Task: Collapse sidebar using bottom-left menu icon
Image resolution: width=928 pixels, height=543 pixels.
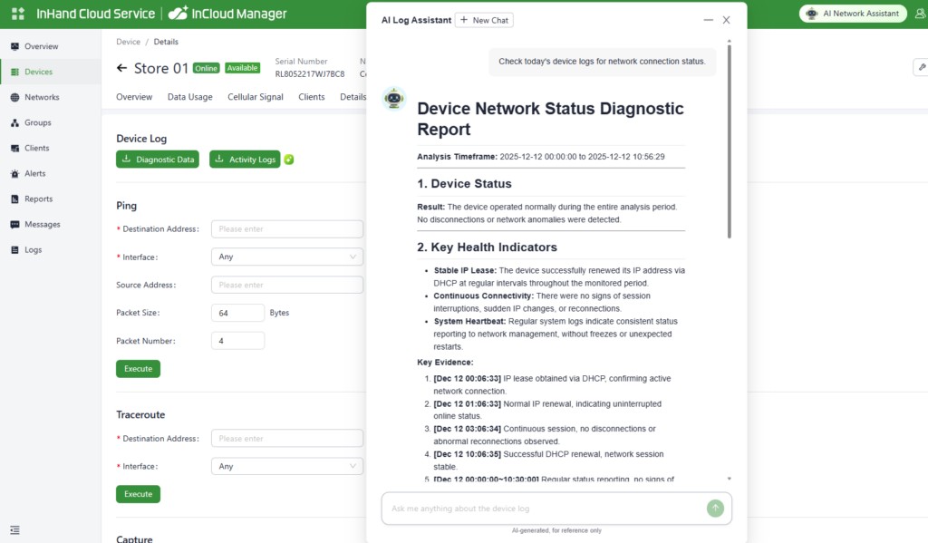Action: tap(15, 529)
